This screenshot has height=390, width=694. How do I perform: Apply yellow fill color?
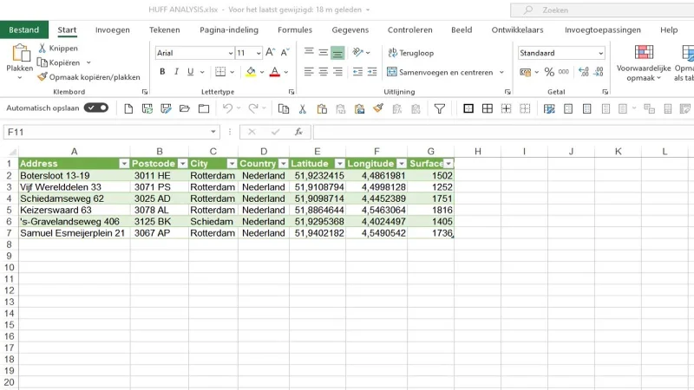tap(251, 72)
